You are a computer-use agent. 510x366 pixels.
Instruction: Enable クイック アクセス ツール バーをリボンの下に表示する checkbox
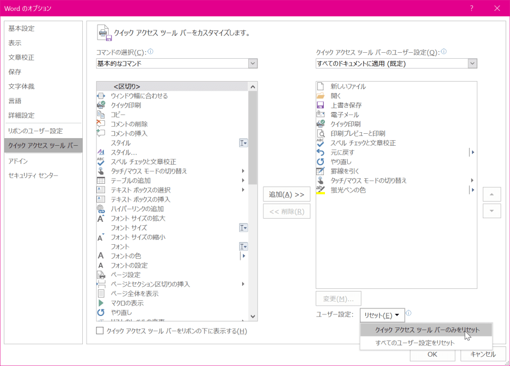tap(100, 331)
